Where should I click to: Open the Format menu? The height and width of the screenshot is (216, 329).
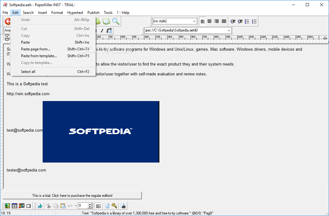57,13
